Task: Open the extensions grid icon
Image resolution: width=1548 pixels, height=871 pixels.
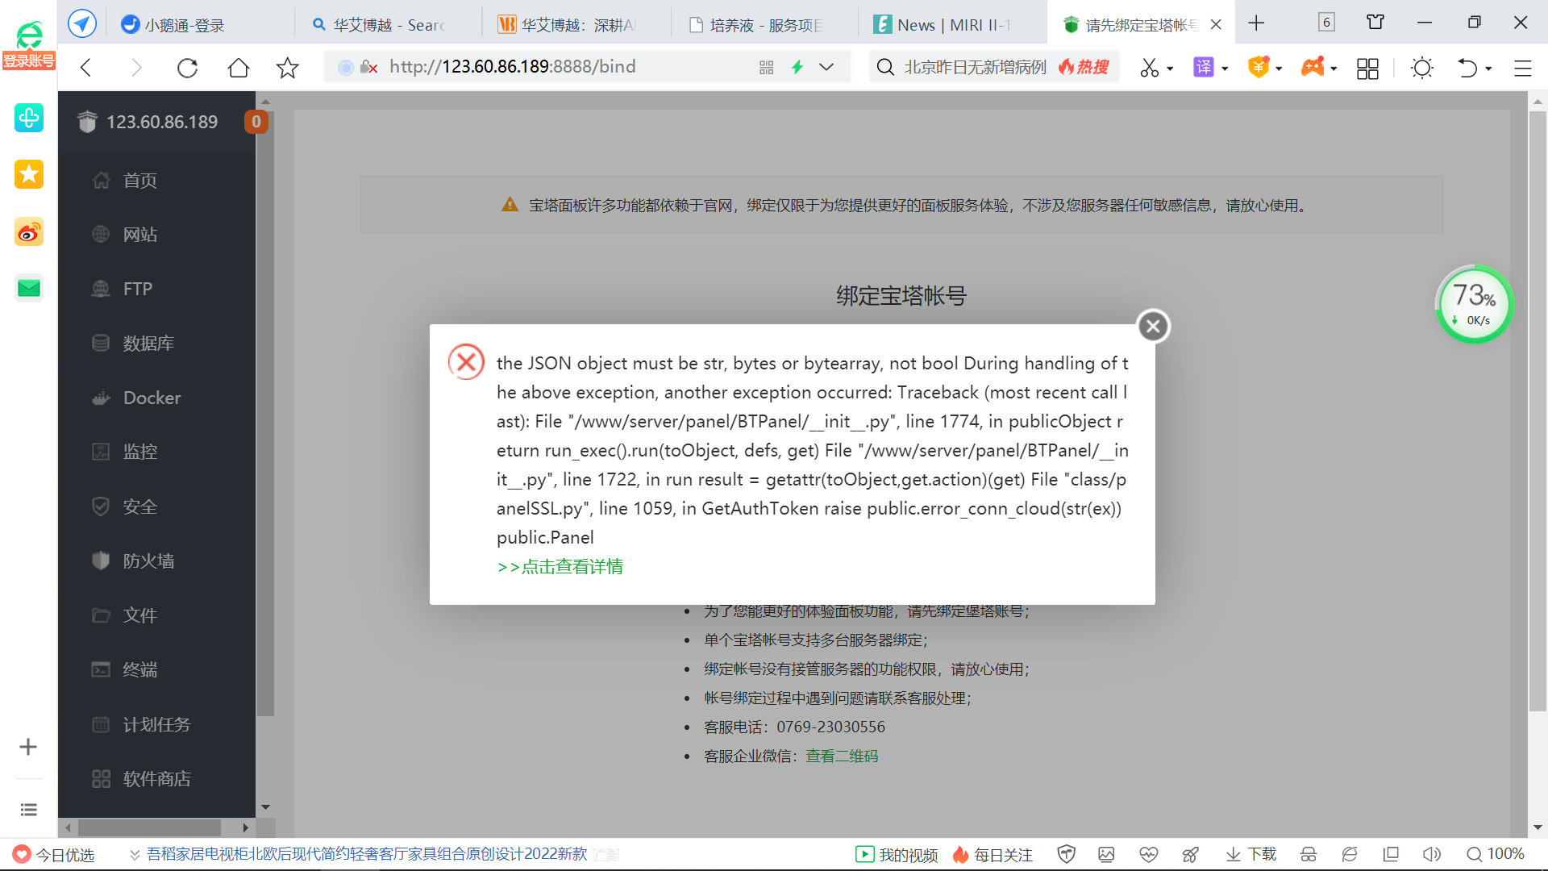Action: tap(1367, 68)
